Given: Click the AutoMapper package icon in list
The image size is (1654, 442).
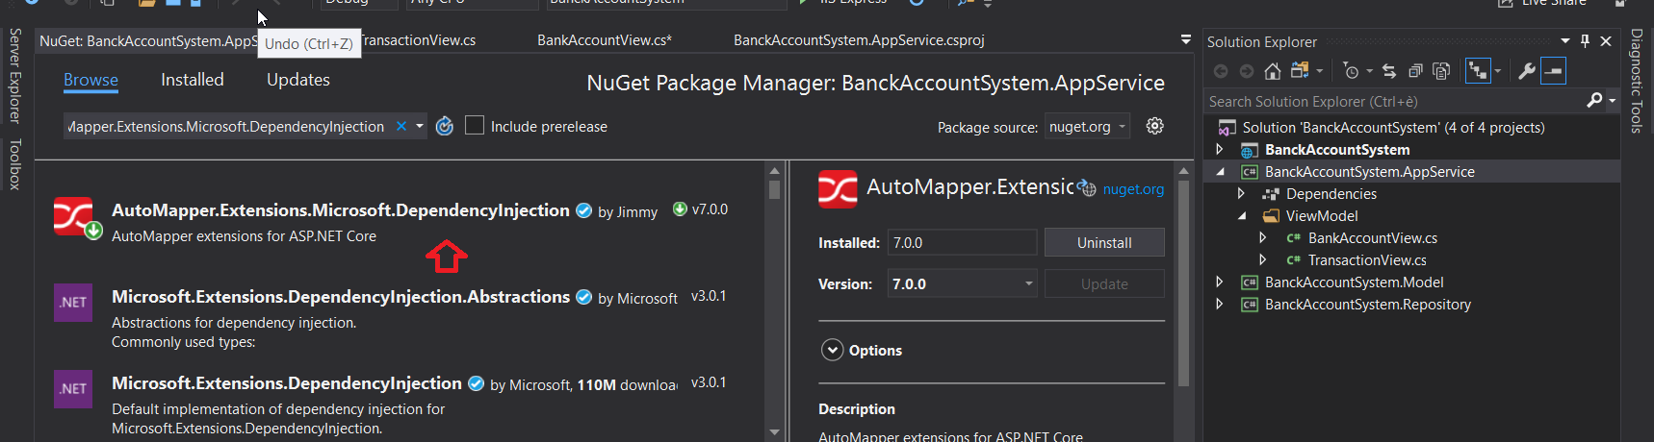Looking at the screenshot, I should pos(75,217).
